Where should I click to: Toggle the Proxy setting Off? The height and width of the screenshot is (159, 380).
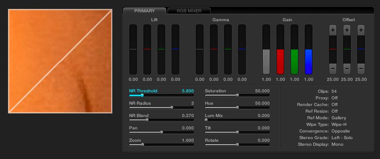[335, 98]
